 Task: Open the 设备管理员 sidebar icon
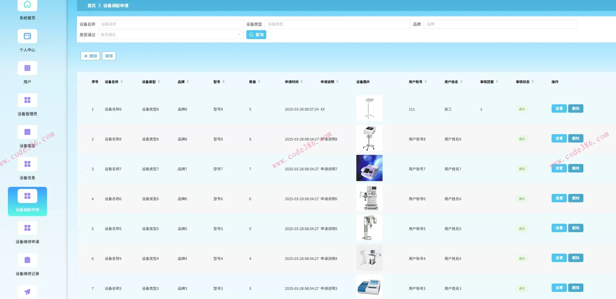coord(27,100)
